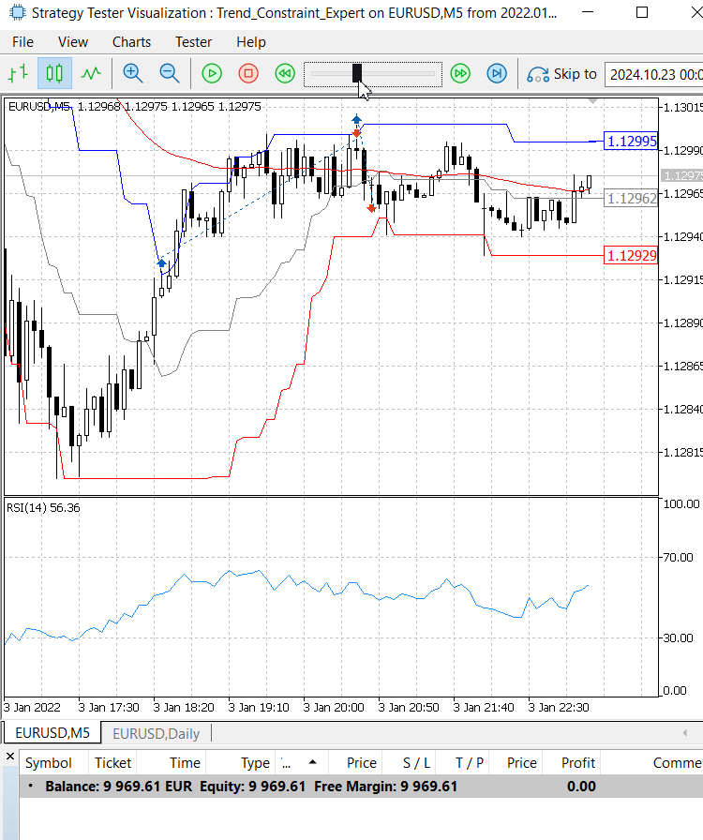
Task: Zoom in on the chart
Action: point(133,73)
